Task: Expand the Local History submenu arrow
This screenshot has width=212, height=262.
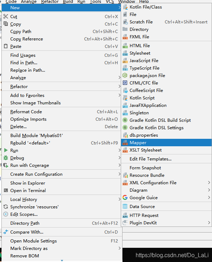Action: (119, 199)
